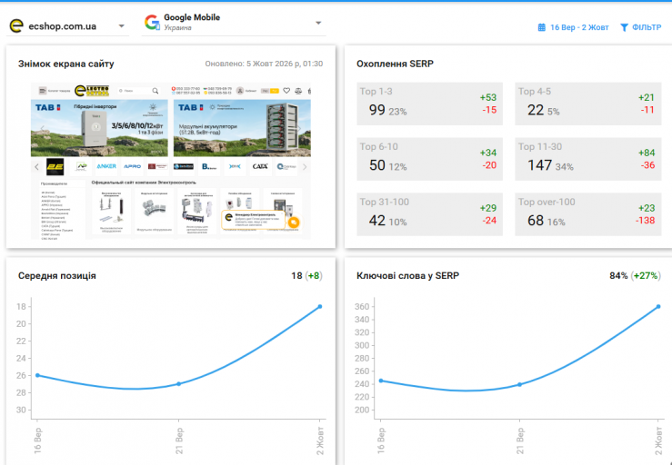Click the -24 value in Top 31-100

pos(489,221)
